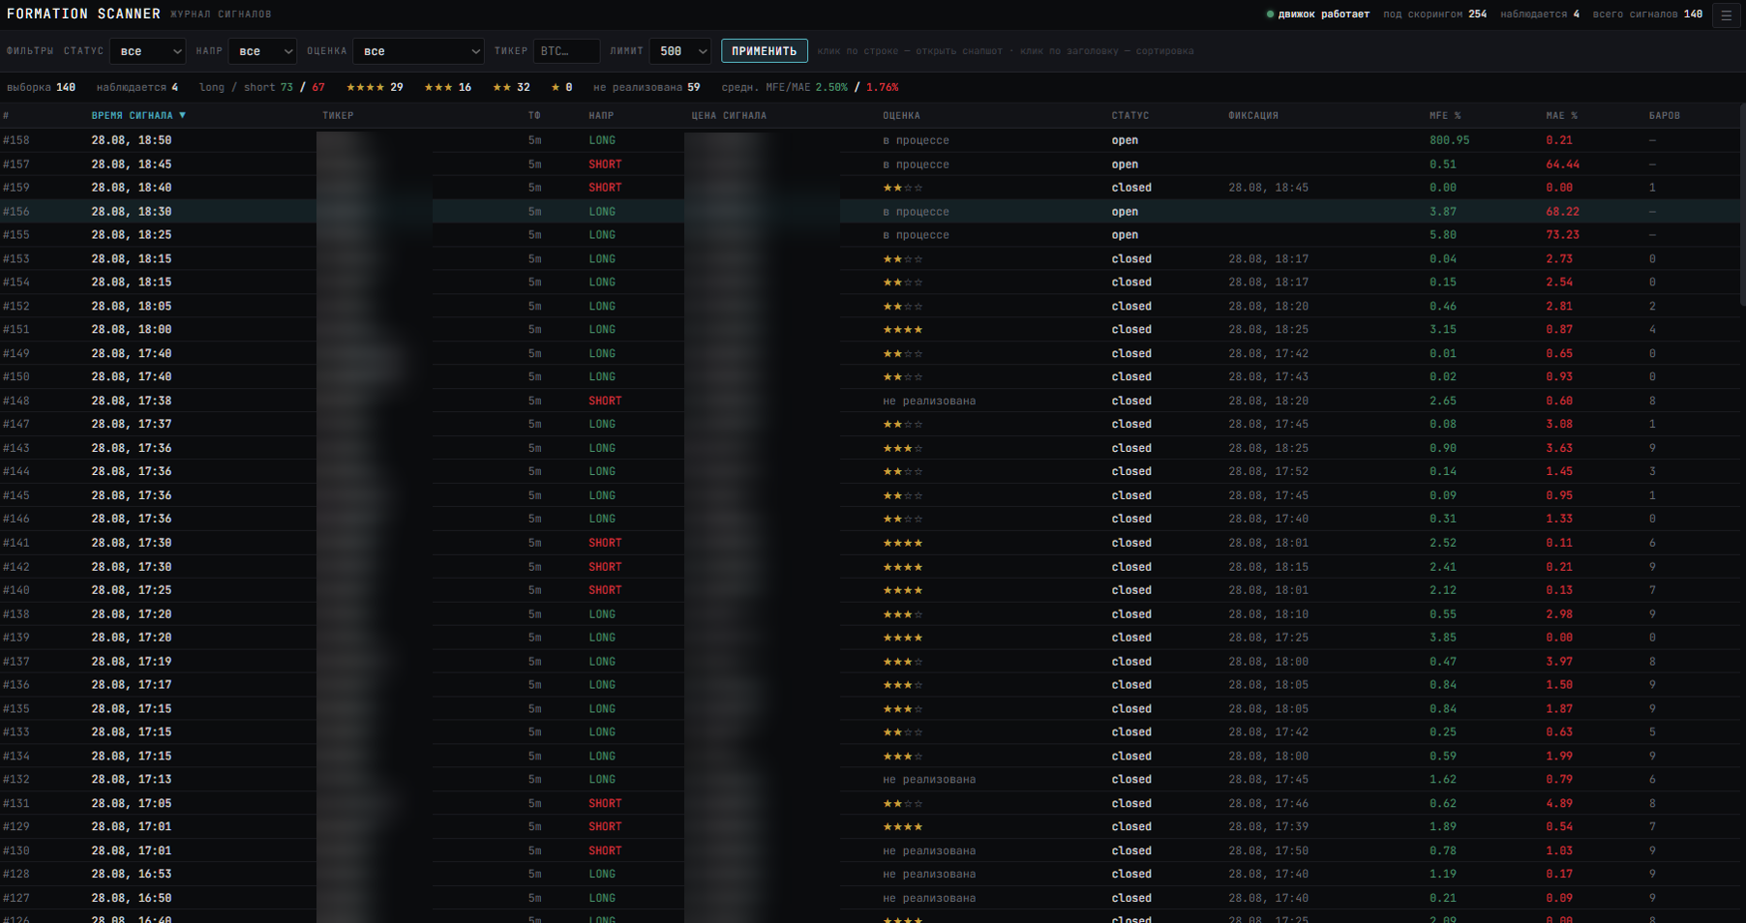This screenshot has height=923, width=1746.
Task: Open signal row #130
Action: coord(871,850)
